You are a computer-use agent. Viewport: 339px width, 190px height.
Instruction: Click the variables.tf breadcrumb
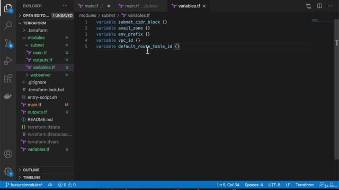[x=139, y=15]
